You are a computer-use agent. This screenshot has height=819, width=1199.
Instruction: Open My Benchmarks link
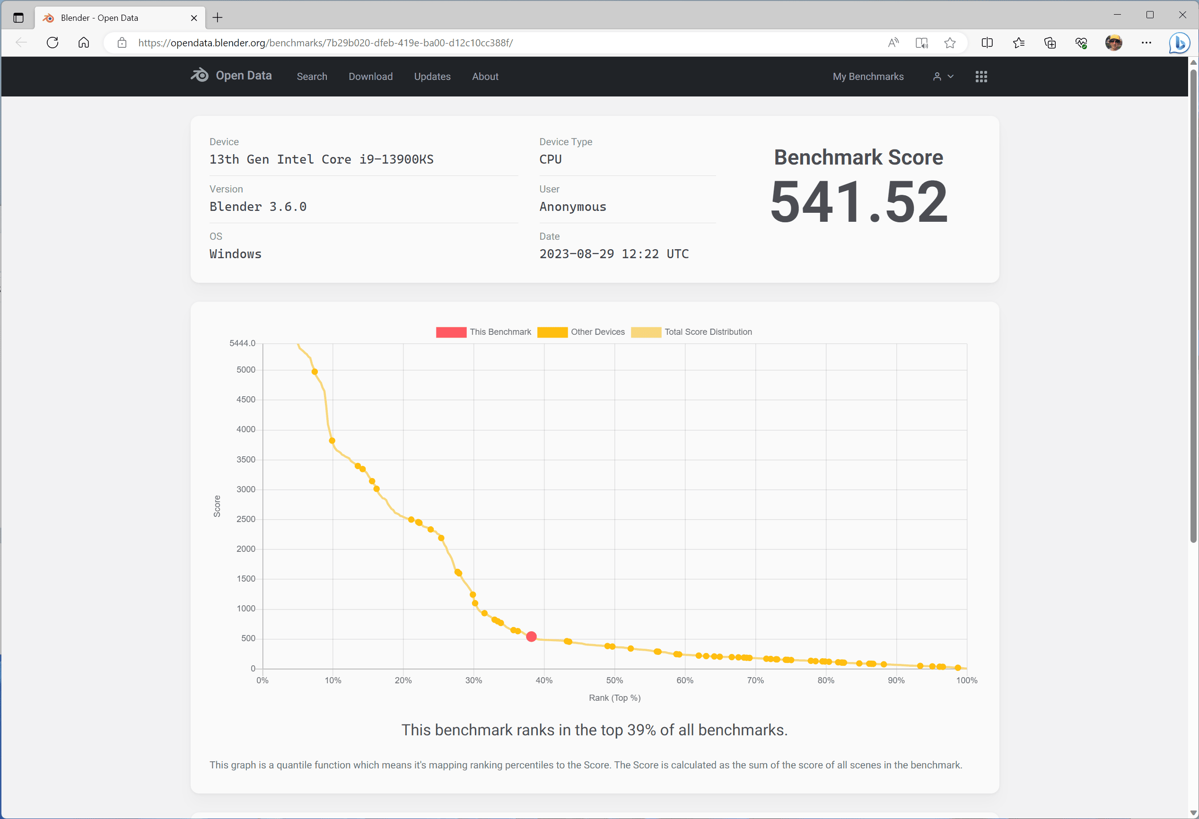coord(868,76)
